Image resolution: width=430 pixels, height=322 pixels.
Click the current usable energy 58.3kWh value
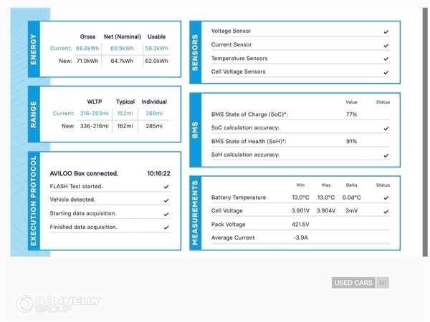(x=156, y=49)
